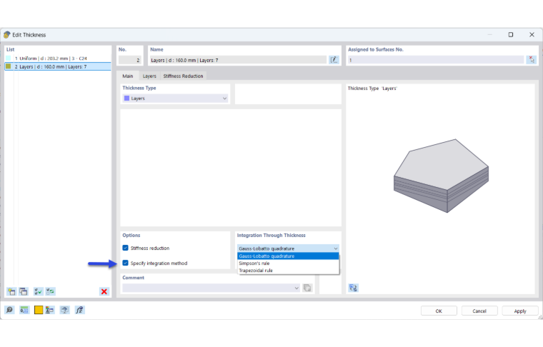543x347 pixels.
Task: Click the preview view icon below thickness graphic
Action: (x=353, y=288)
